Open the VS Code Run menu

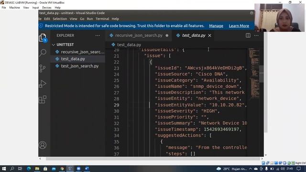pos(90,19)
